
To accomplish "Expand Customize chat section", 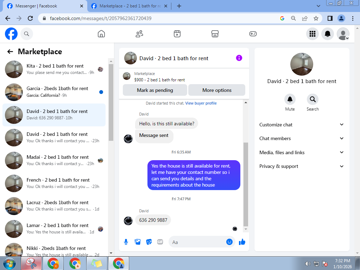I will (302, 125).
